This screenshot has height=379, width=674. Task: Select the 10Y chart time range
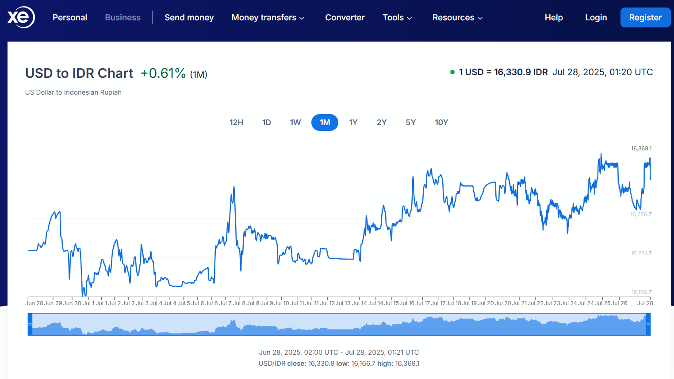pyautogui.click(x=441, y=123)
